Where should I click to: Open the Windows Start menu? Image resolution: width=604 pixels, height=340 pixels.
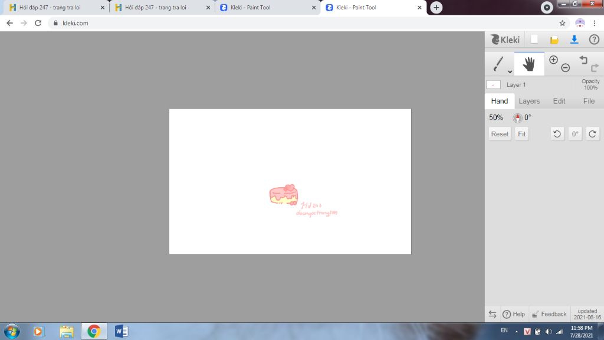12,332
